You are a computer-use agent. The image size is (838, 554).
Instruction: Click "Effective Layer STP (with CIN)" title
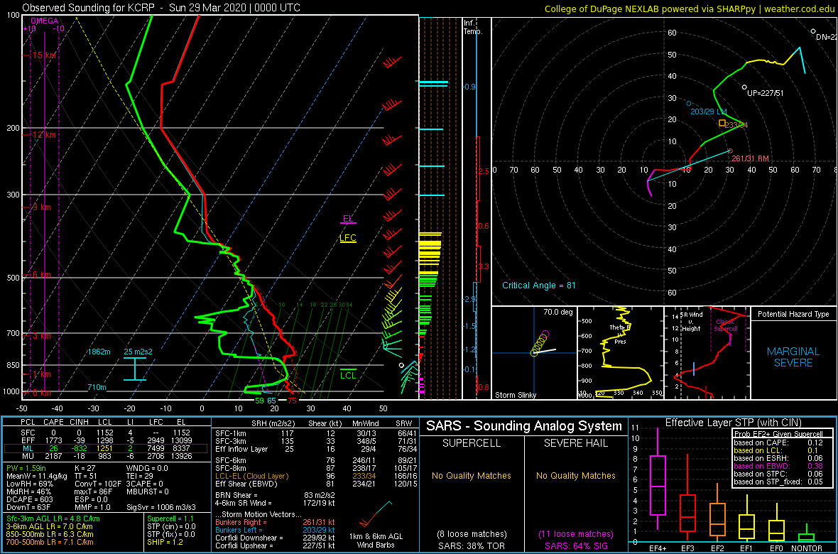click(x=731, y=423)
